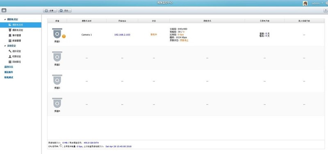Select the "Camera 1" name cell
Viewport: 328px width, 154px height.
click(x=87, y=35)
